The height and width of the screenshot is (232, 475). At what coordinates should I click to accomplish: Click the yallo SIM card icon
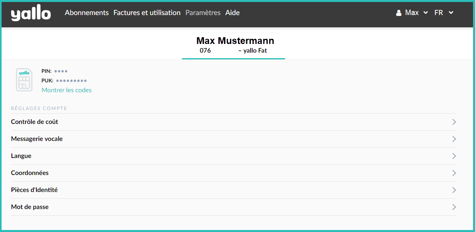24,80
